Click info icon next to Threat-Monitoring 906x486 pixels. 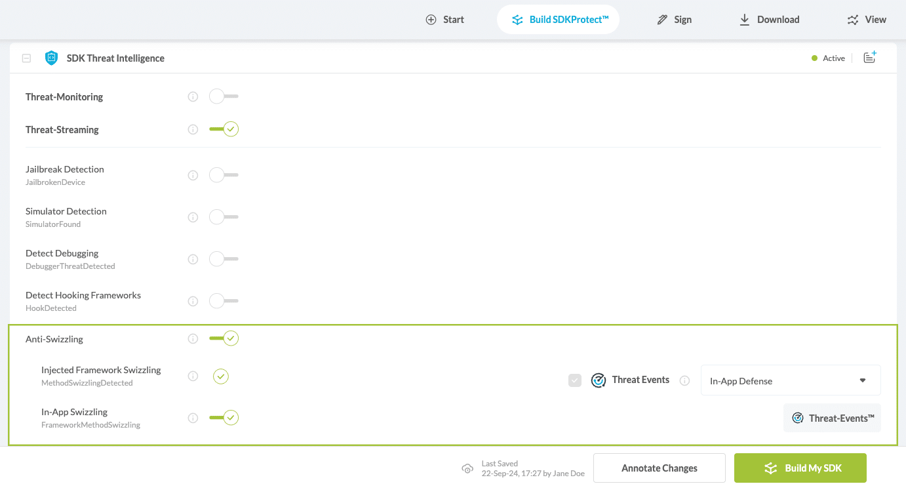click(x=193, y=97)
